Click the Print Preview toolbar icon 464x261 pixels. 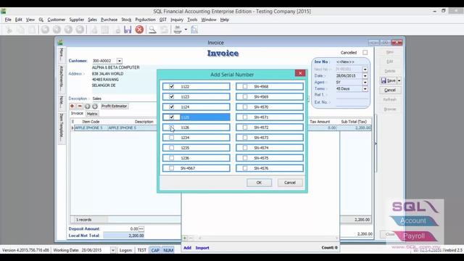(x=194, y=30)
